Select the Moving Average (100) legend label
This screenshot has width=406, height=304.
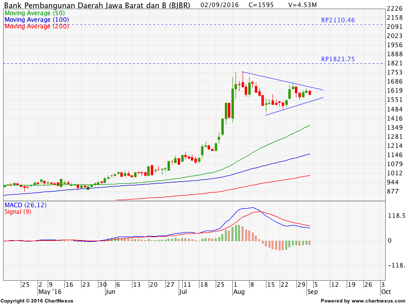(37, 20)
